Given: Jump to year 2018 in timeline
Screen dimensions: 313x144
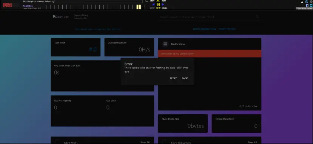Looking at the screenshot, I should tap(152, 8).
